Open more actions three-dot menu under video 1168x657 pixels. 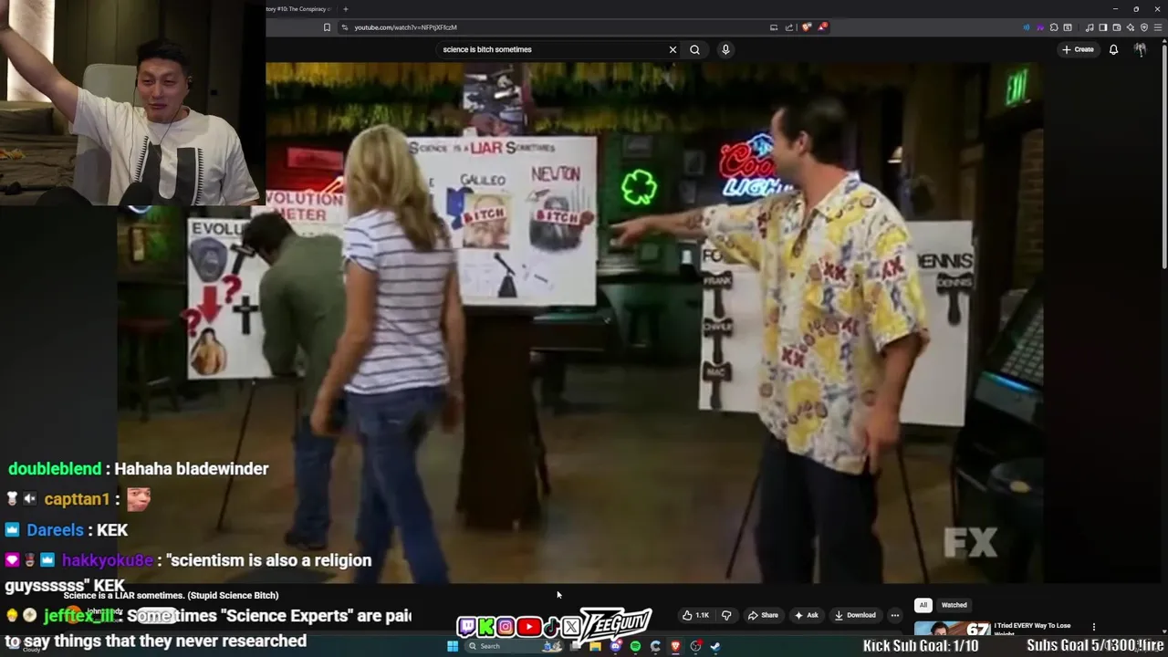click(x=895, y=615)
